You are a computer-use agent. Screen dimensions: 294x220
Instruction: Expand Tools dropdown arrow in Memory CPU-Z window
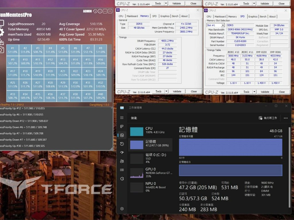(166, 92)
